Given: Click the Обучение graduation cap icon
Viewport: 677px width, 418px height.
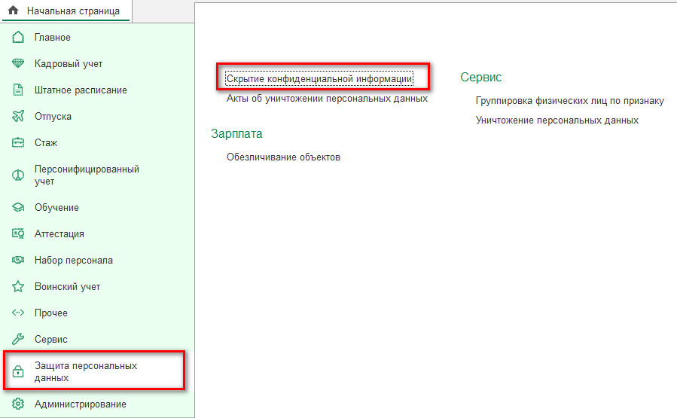Looking at the screenshot, I should click(19, 208).
